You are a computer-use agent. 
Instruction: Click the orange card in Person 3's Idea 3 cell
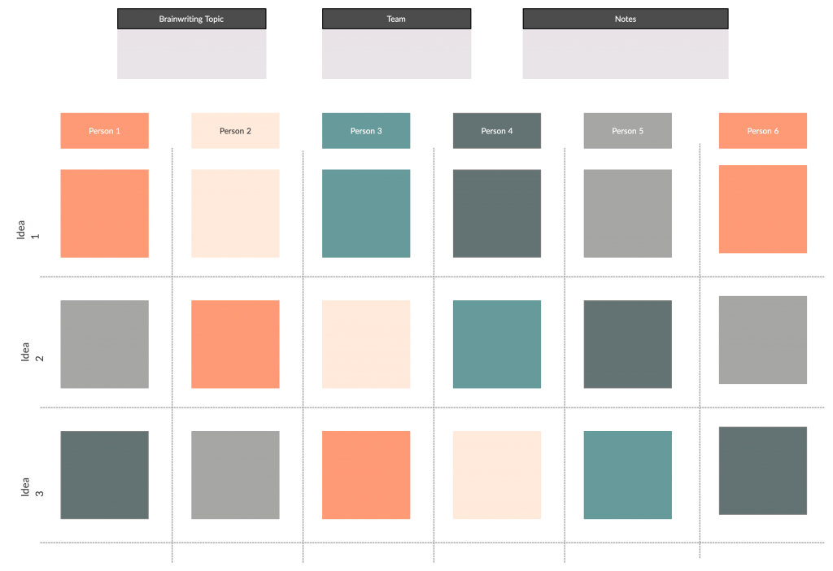pyautogui.click(x=366, y=474)
